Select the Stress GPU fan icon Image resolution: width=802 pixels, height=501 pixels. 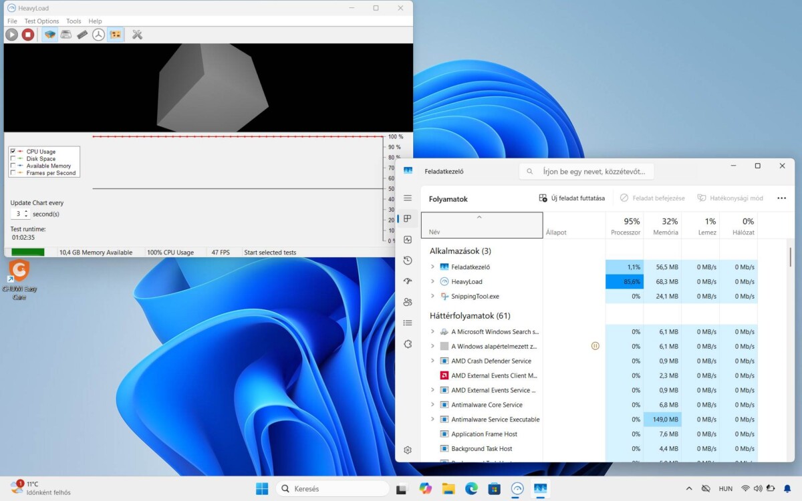click(98, 34)
